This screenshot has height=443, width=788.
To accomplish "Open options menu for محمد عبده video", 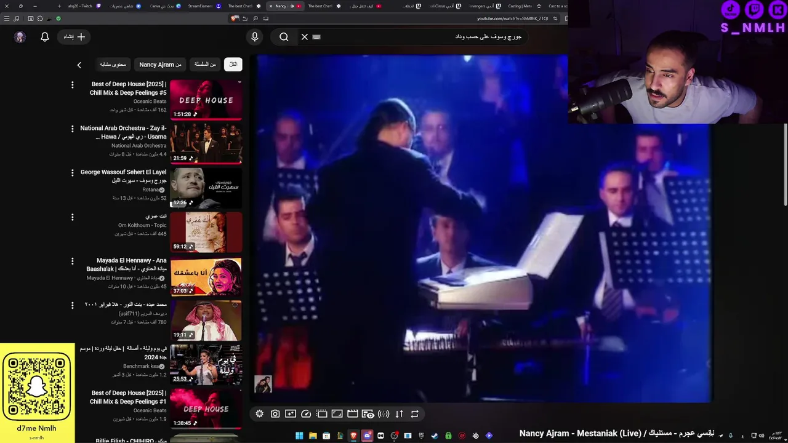I will [x=72, y=305].
